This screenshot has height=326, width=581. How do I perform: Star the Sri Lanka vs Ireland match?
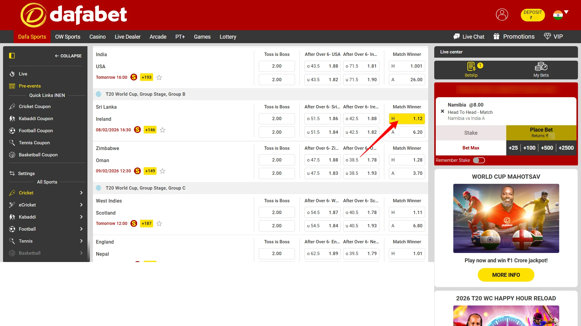coord(162,130)
